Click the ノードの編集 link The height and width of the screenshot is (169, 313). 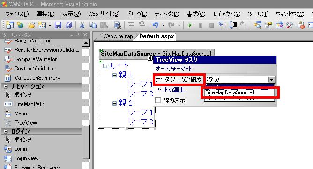[171, 90]
